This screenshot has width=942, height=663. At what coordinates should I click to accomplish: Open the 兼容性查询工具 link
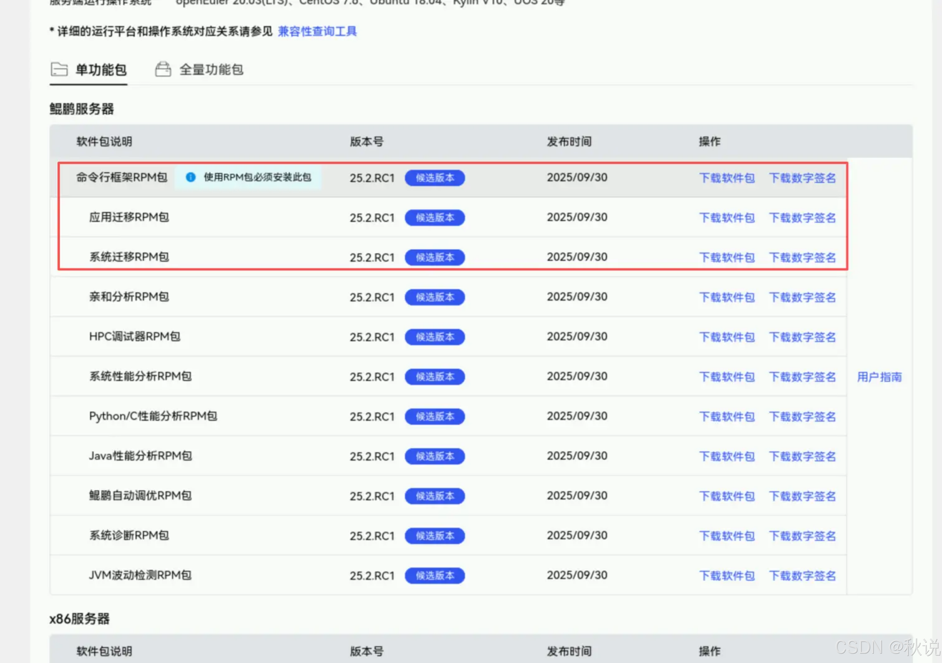click(317, 32)
